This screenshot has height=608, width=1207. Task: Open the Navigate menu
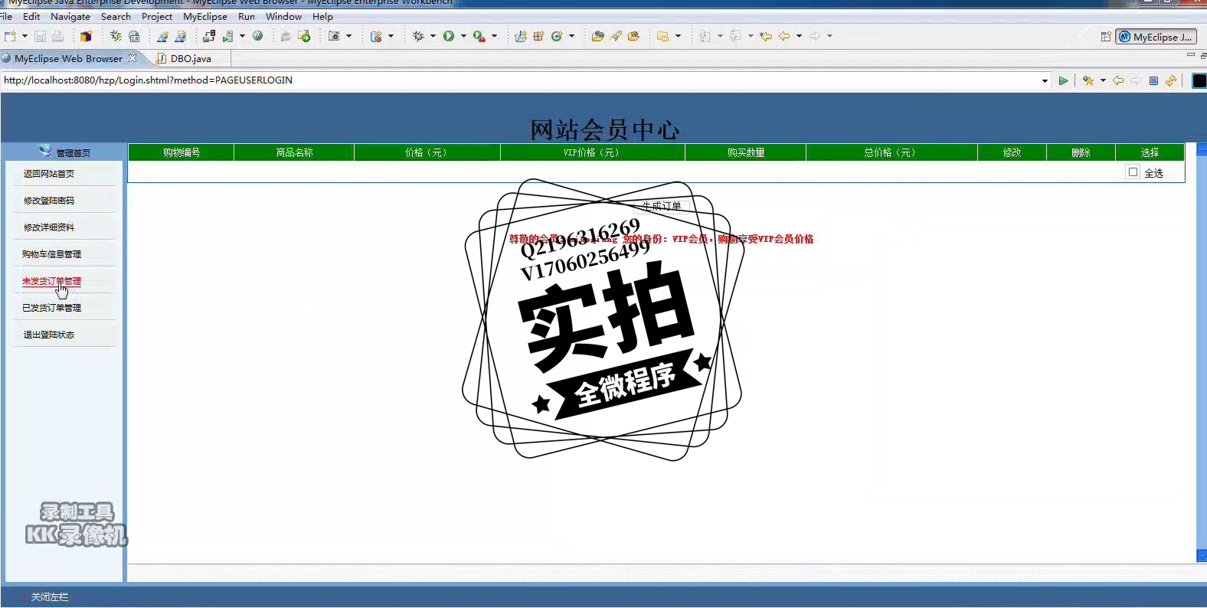coord(70,16)
